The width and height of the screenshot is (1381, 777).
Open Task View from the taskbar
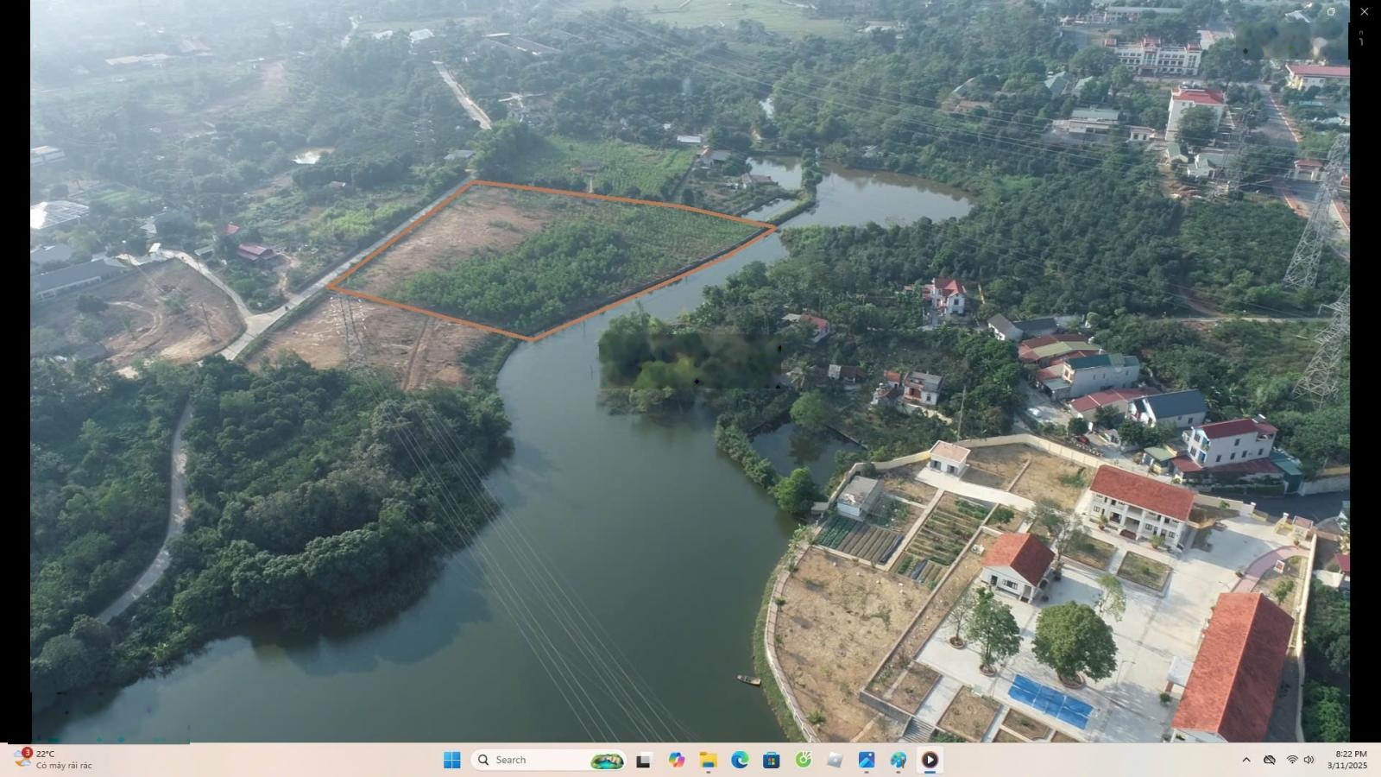click(643, 760)
